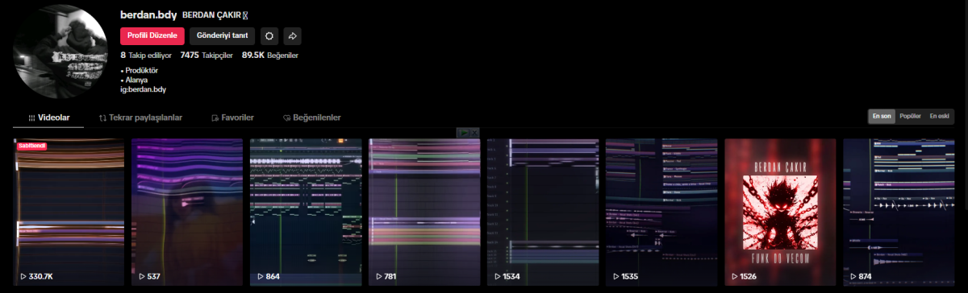Open the Tekrar paylaşılanlar tab
Viewport: 968px width, 293px height.
140,118
